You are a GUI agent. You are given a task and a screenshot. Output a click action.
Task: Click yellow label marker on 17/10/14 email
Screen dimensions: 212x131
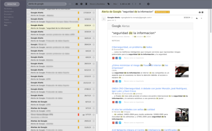pyautogui.click(x=79, y=13)
